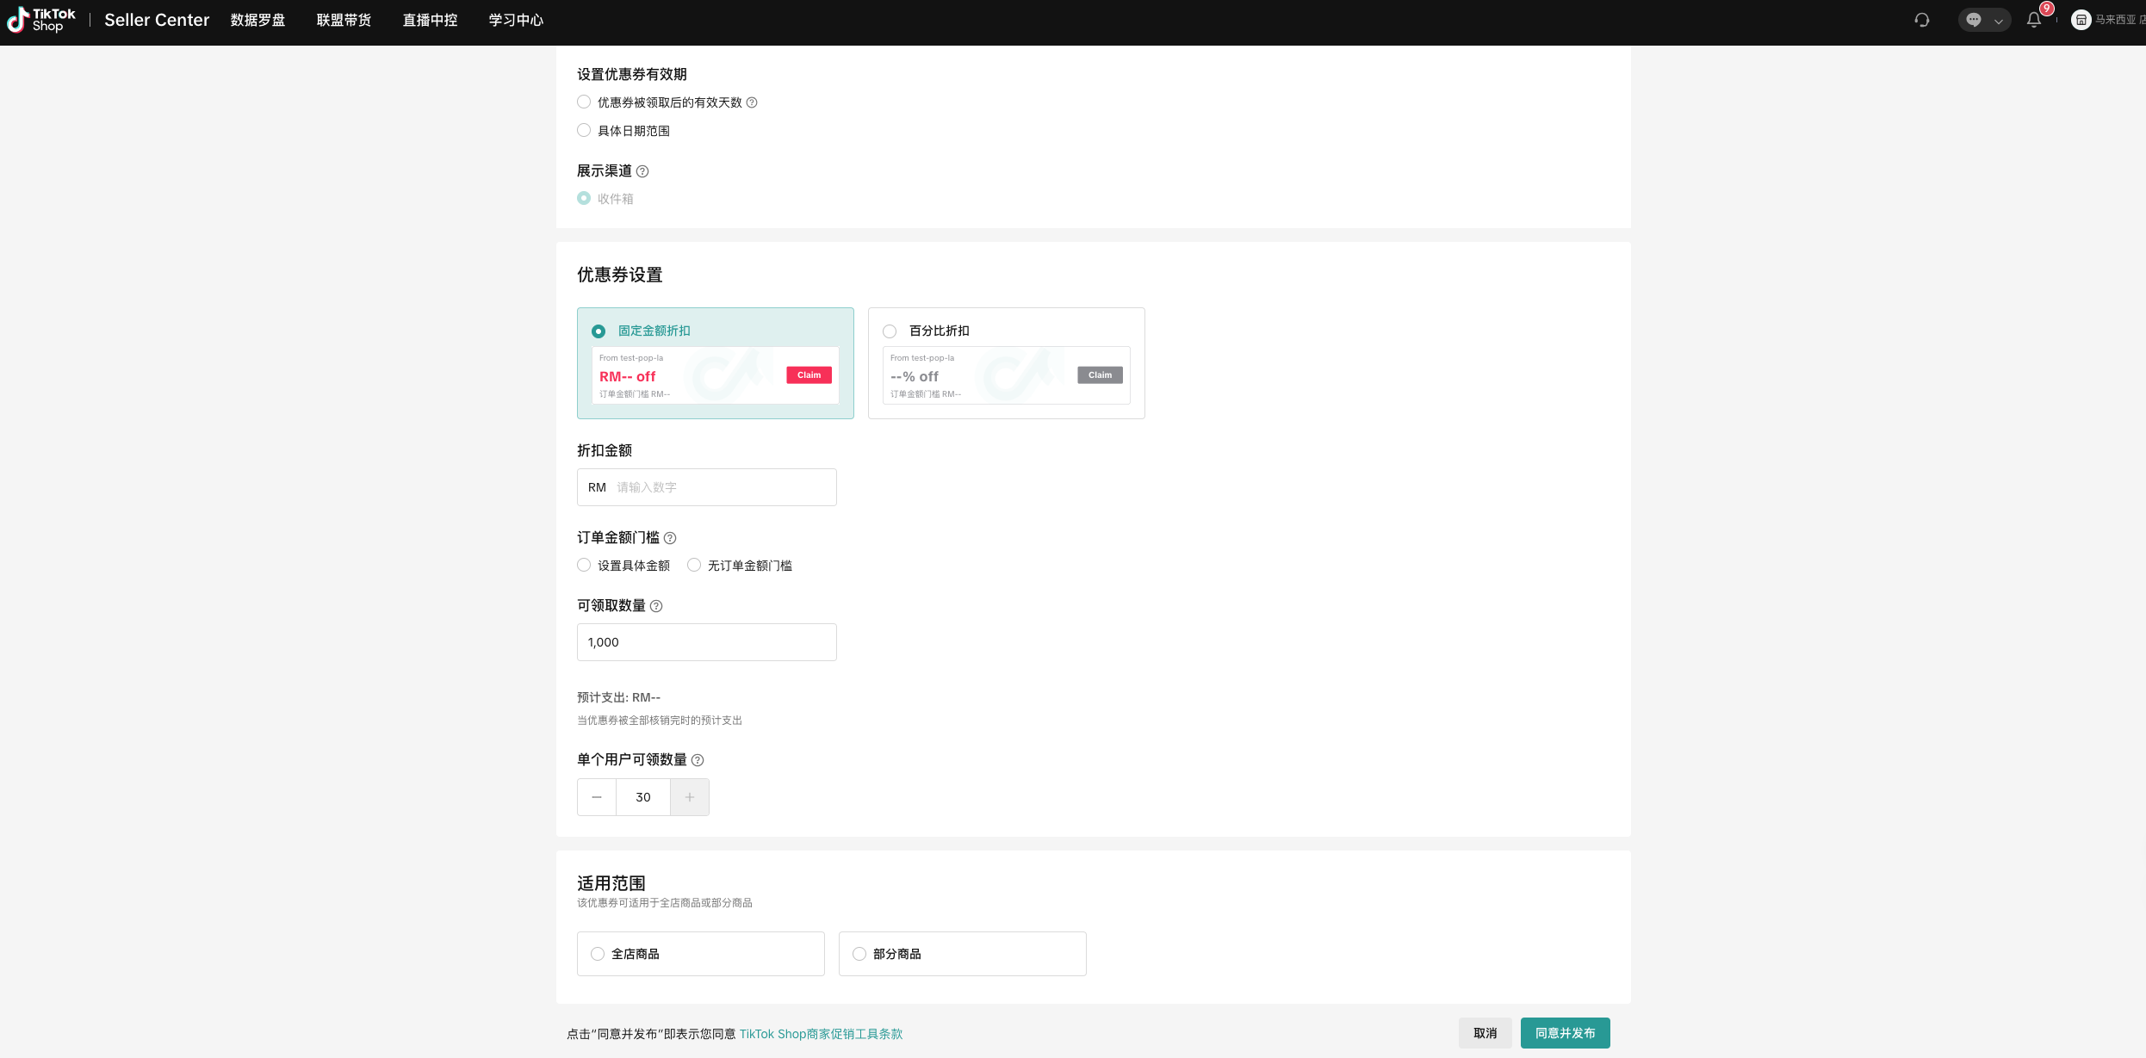Click help icon beside 单个用户可领数量
2146x1058 pixels.
[x=698, y=760]
